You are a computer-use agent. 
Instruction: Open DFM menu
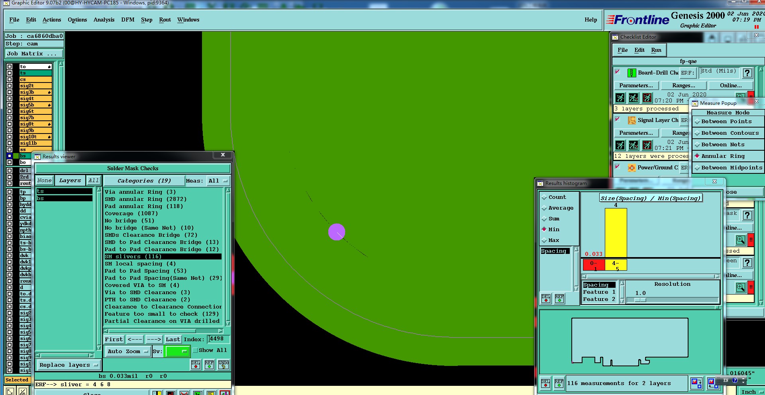coord(127,20)
